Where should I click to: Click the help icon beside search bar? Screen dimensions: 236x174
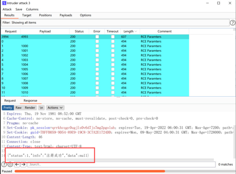point(4,164)
